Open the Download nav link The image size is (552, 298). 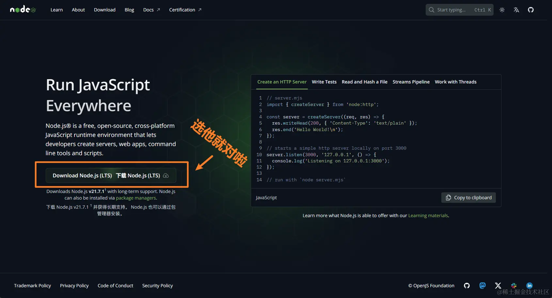pyautogui.click(x=105, y=10)
